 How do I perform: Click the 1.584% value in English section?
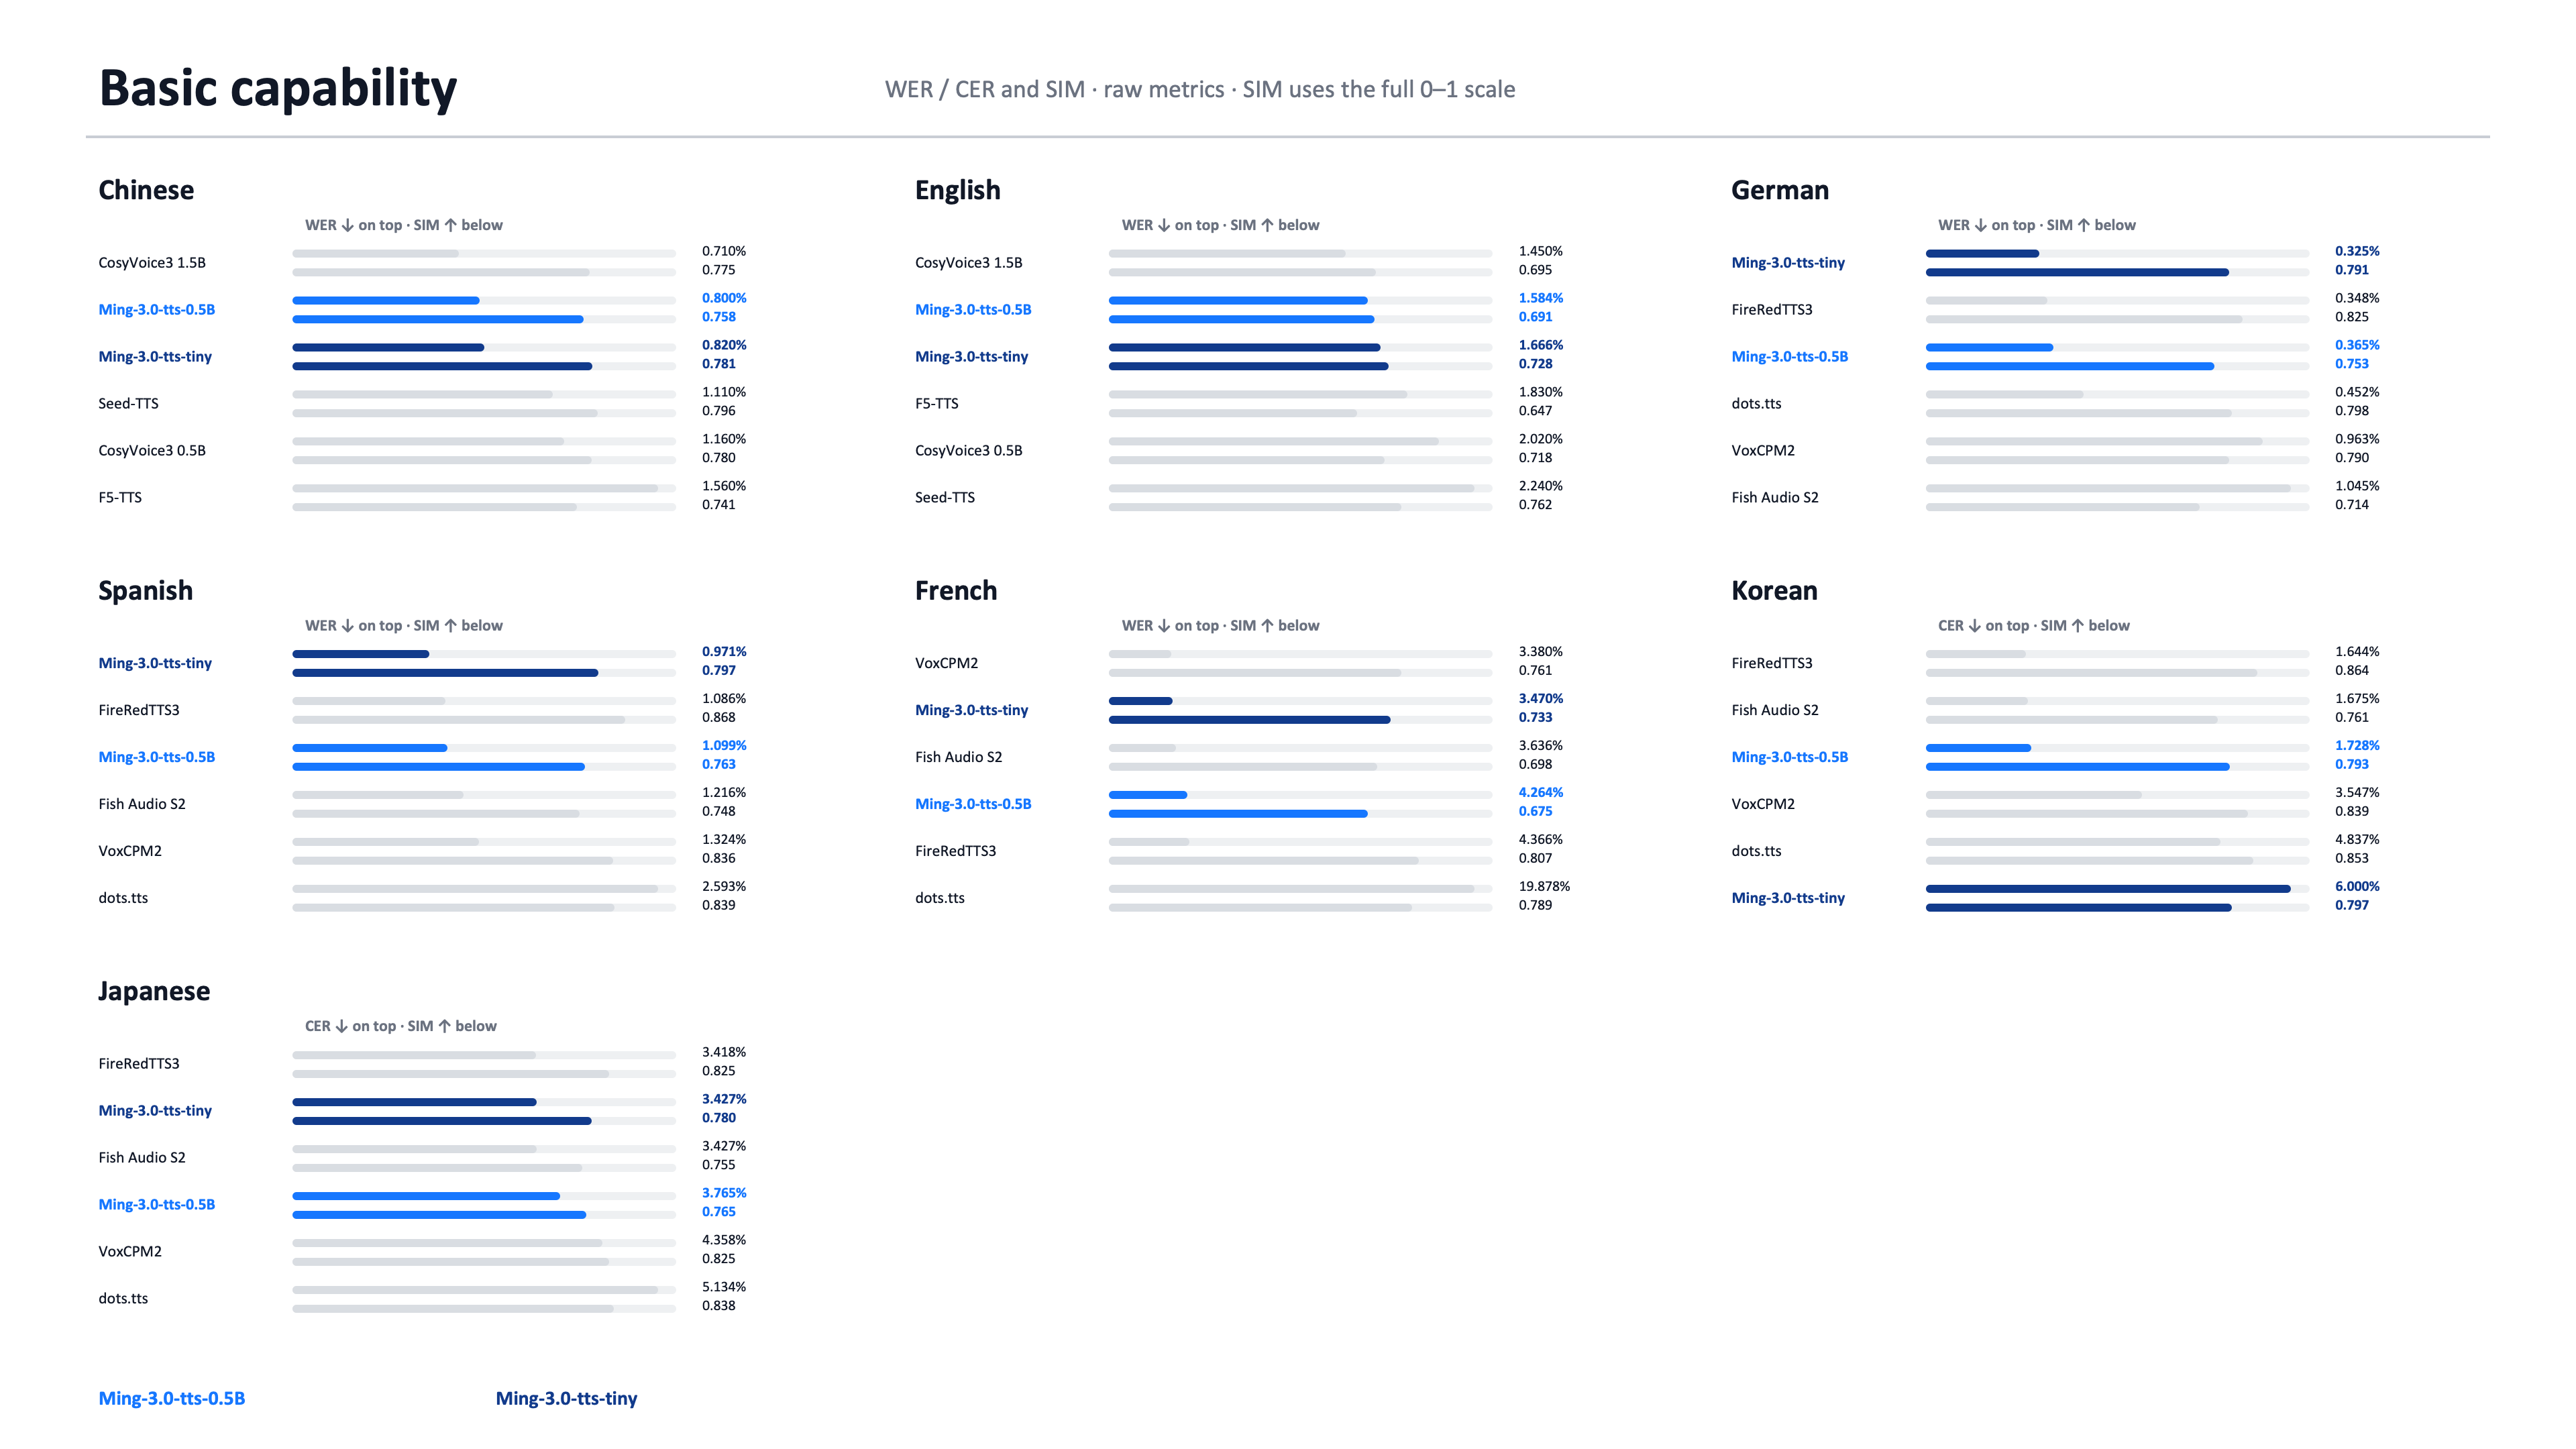click(x=1540, y=298)
